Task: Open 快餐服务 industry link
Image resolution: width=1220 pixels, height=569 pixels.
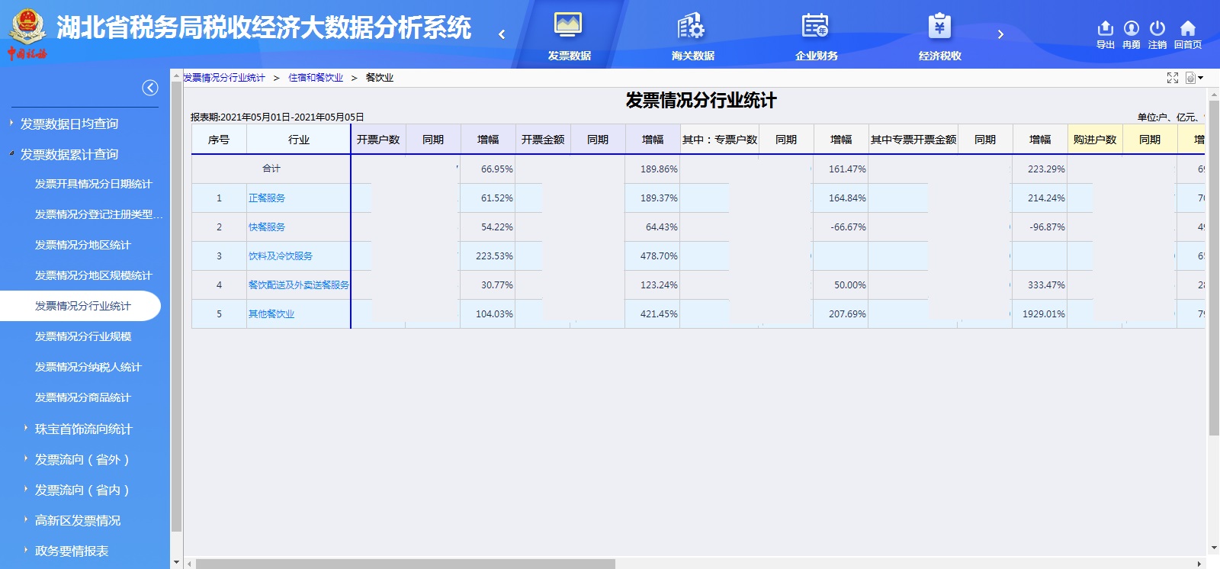Action: [267, 227]
